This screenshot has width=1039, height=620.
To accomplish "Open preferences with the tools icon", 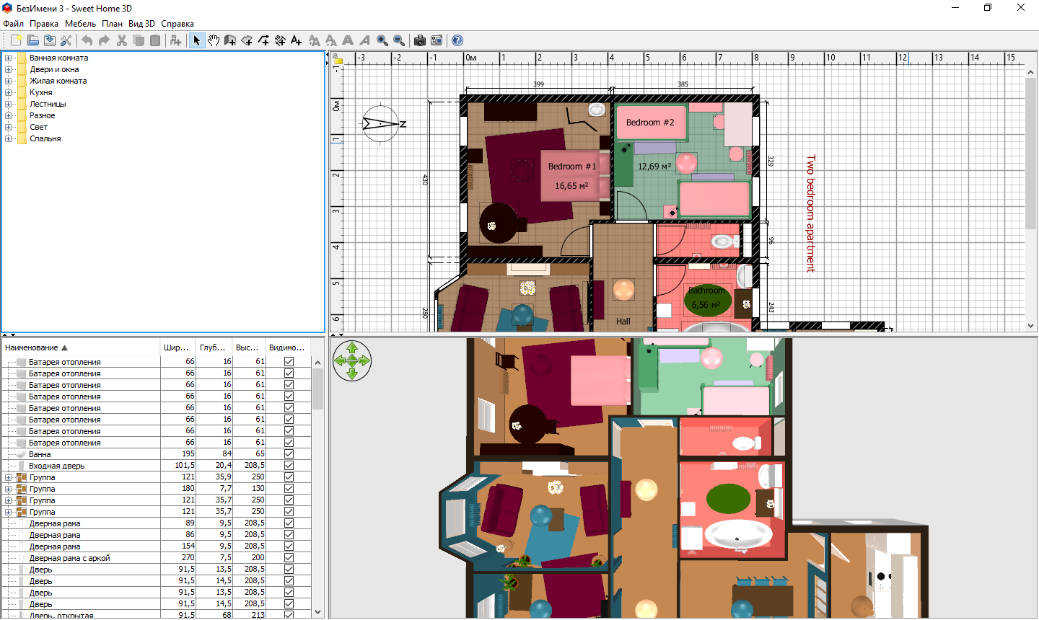I will point(66,40).
